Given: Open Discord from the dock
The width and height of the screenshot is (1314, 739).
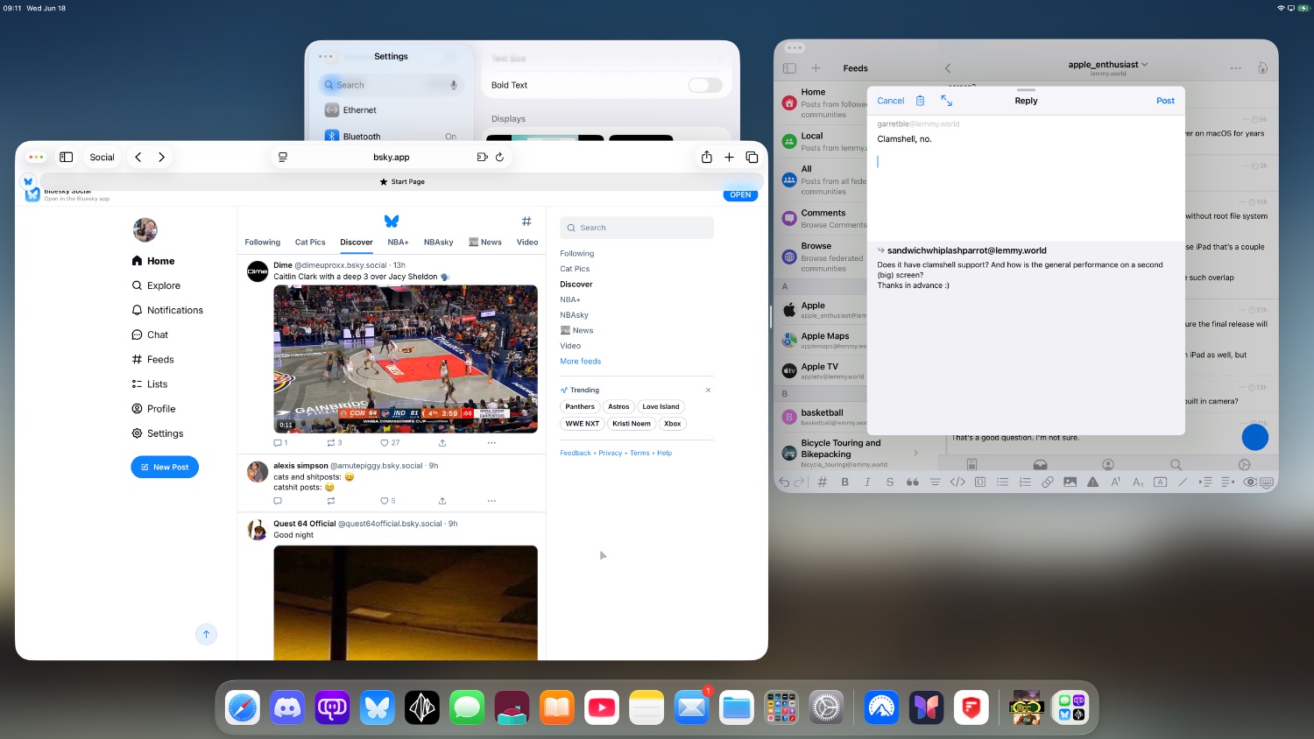Looking at the screenshot, I should (287, 707).
